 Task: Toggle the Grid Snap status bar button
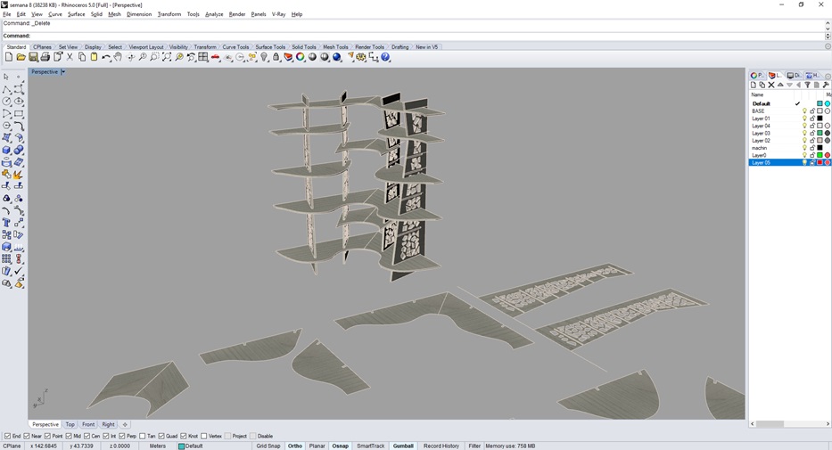pyautogui.click(x=268, y=446)
